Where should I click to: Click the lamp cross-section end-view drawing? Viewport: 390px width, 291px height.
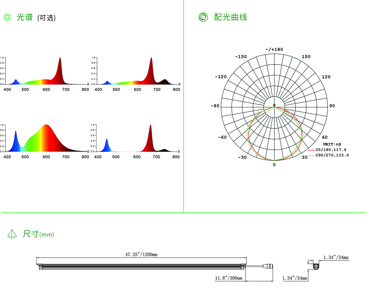click(316, 266)
